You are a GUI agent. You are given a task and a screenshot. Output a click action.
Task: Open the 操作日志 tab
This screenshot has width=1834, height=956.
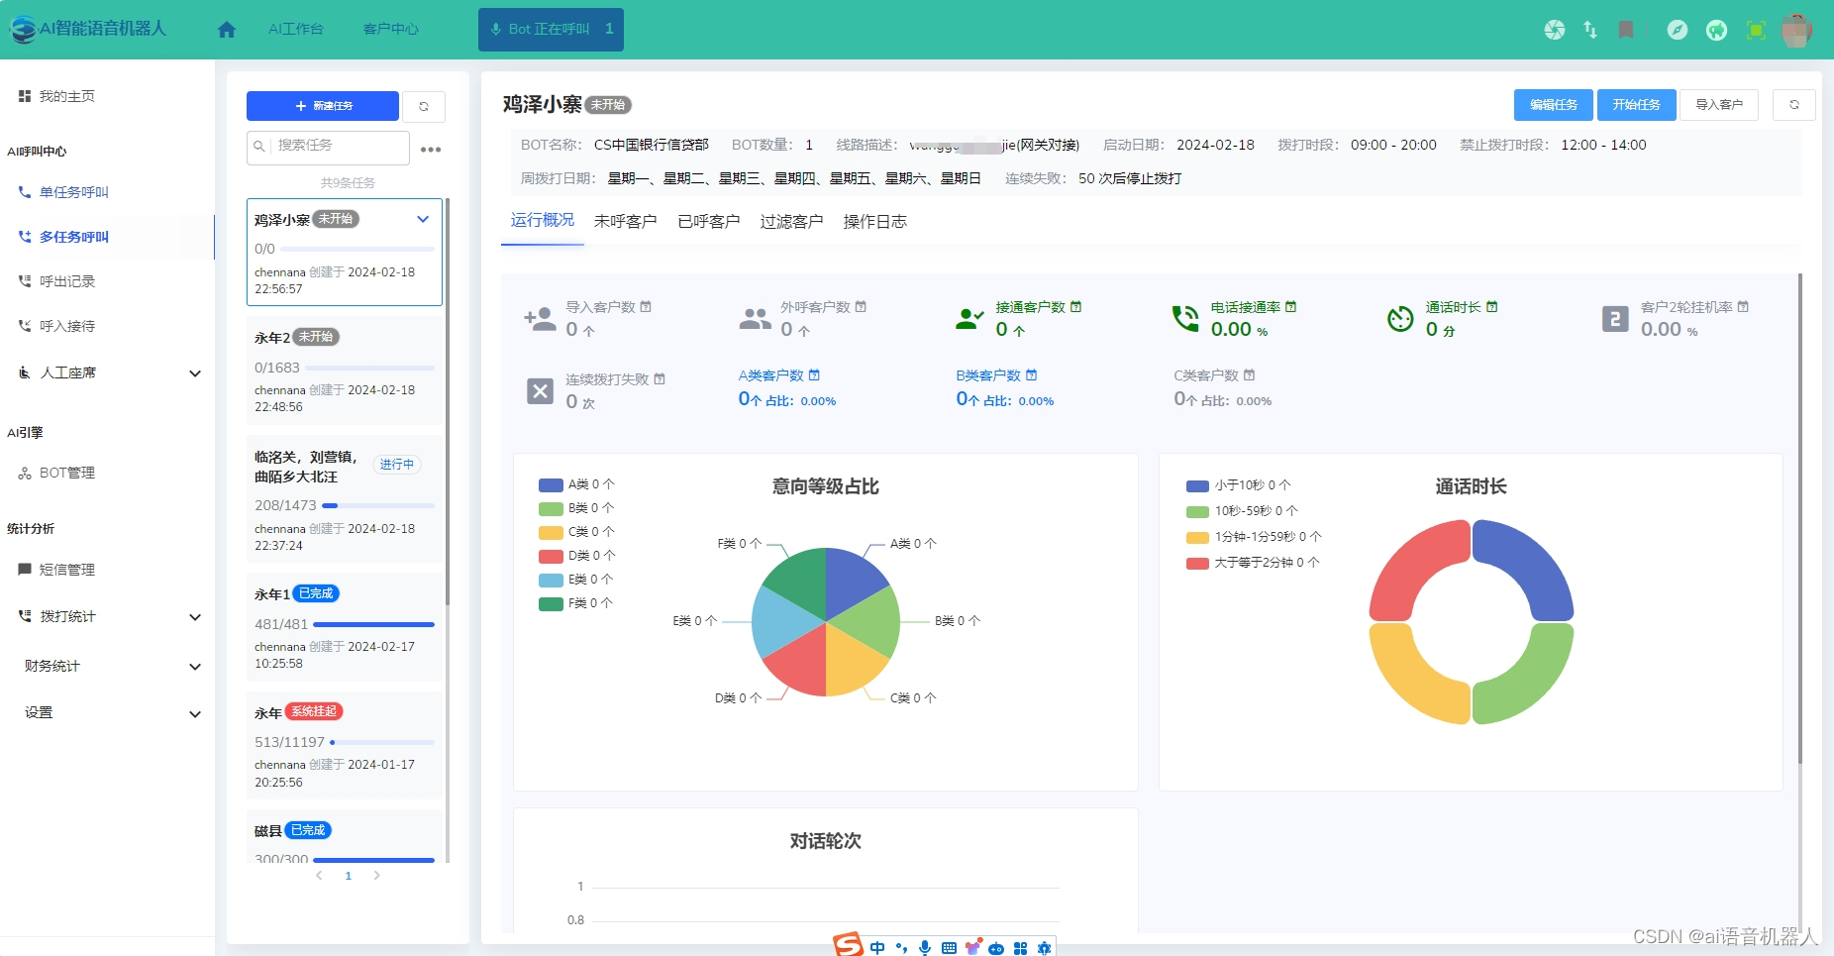coord(875,221)
